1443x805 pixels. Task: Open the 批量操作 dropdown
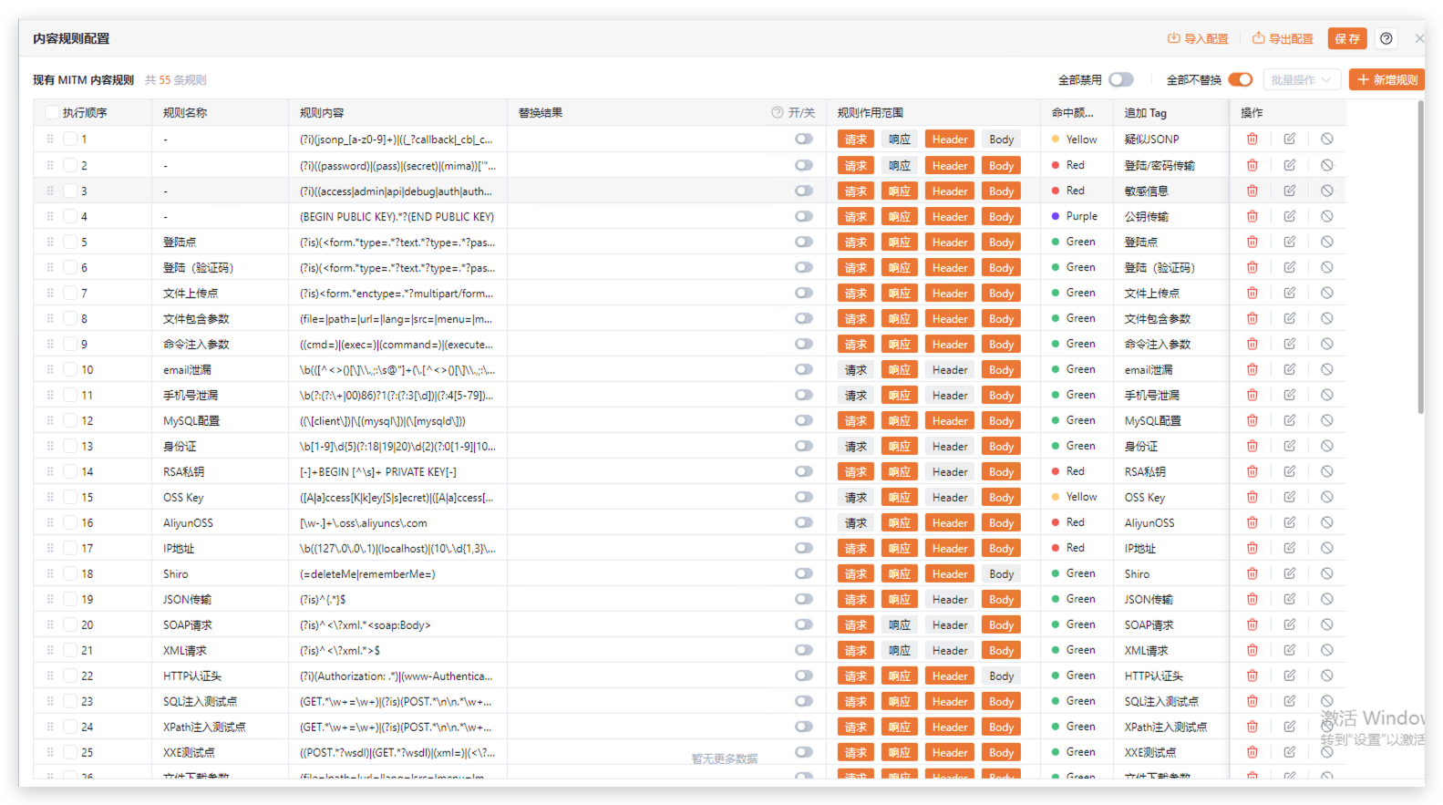1301,80
